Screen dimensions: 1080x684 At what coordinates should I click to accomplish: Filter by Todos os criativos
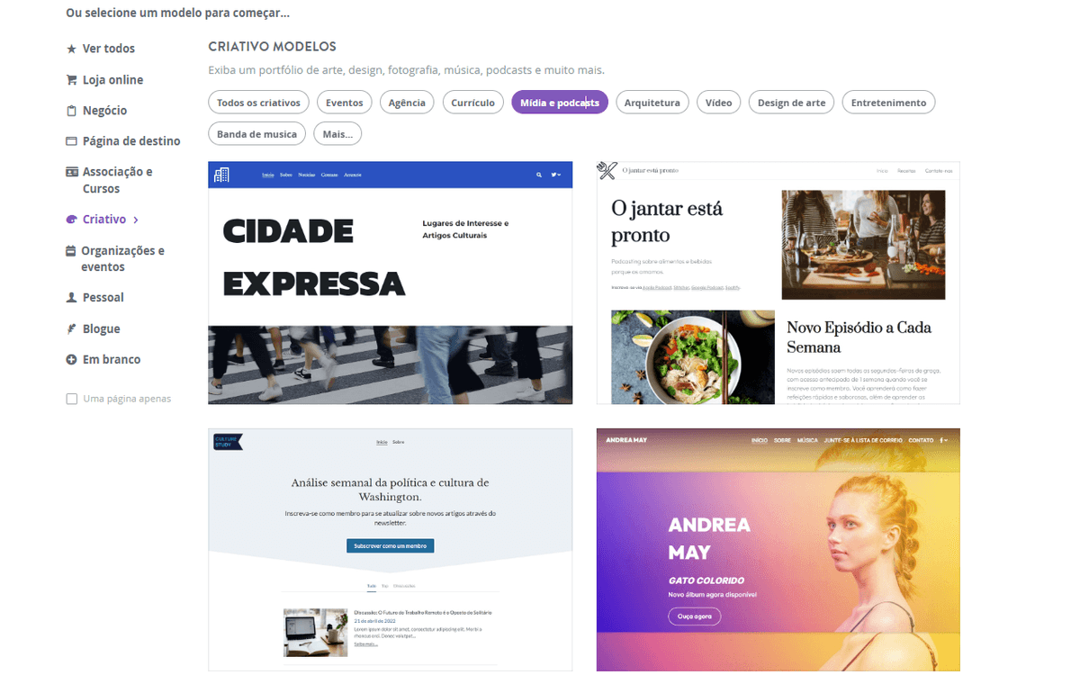(259, 103)
